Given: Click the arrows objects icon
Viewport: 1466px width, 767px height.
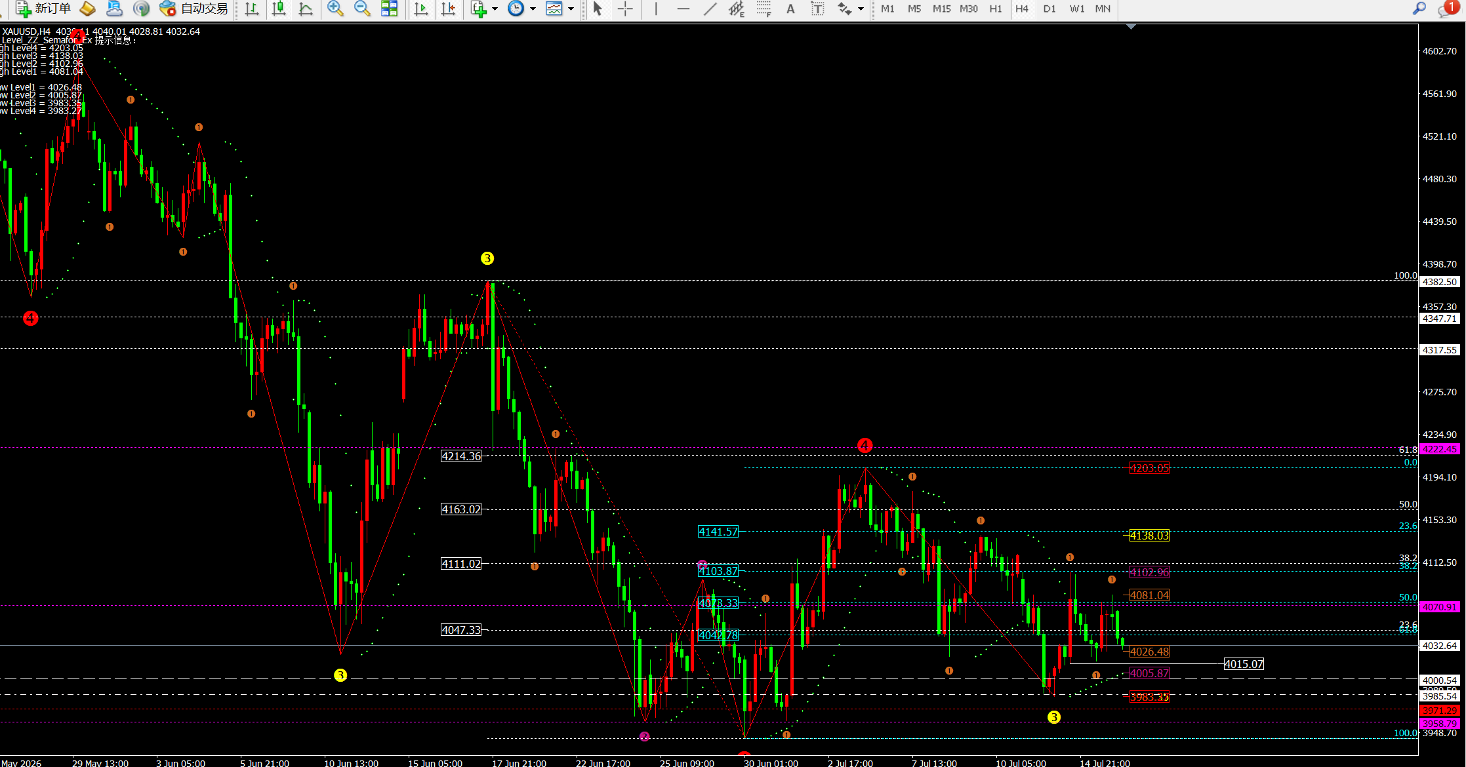Looking at the screenshot, I should [x=844, y=9].
